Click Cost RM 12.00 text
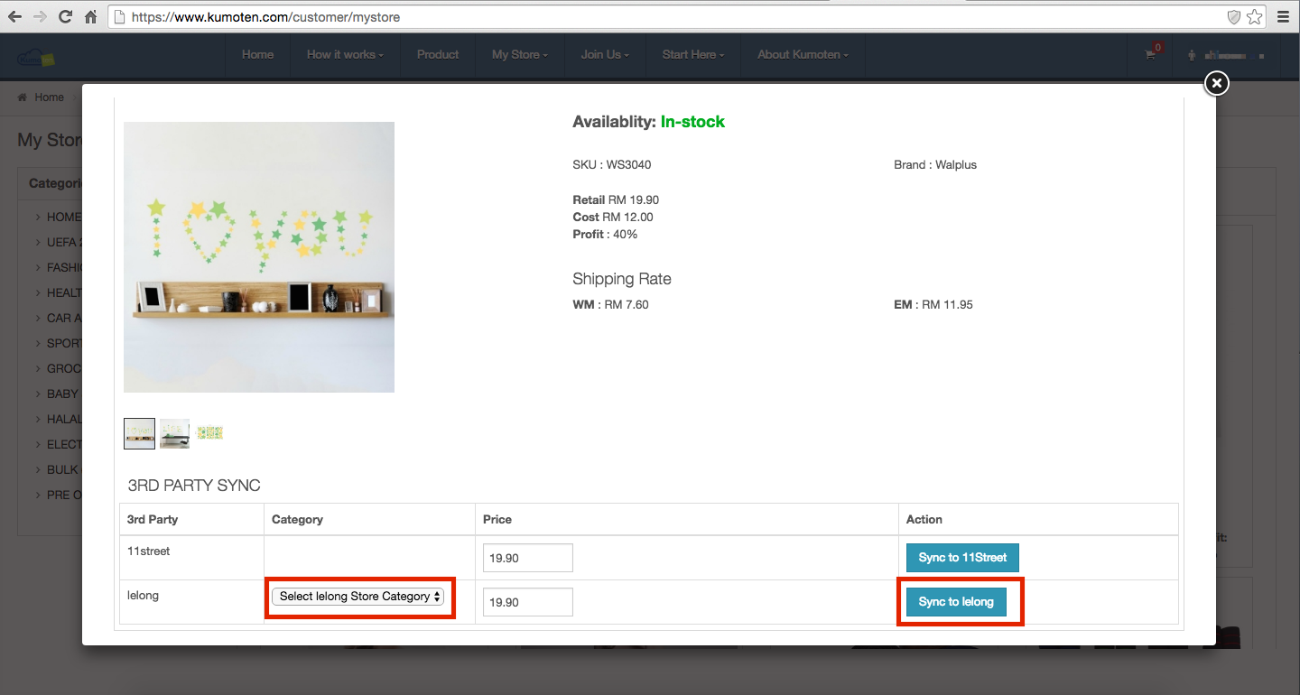The width and height of the screenshot is (1300, 695). 613,217
